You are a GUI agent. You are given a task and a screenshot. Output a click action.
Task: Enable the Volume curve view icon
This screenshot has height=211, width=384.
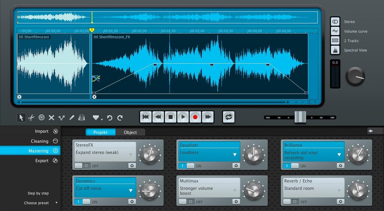pyautogui.click(x=335, y=31)
